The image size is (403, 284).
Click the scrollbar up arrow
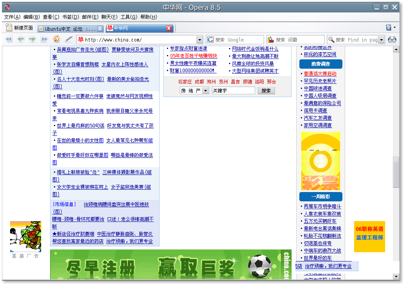[396, 49]
